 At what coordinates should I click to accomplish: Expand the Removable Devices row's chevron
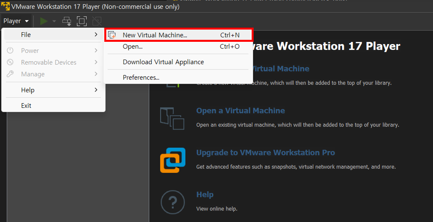96,62
